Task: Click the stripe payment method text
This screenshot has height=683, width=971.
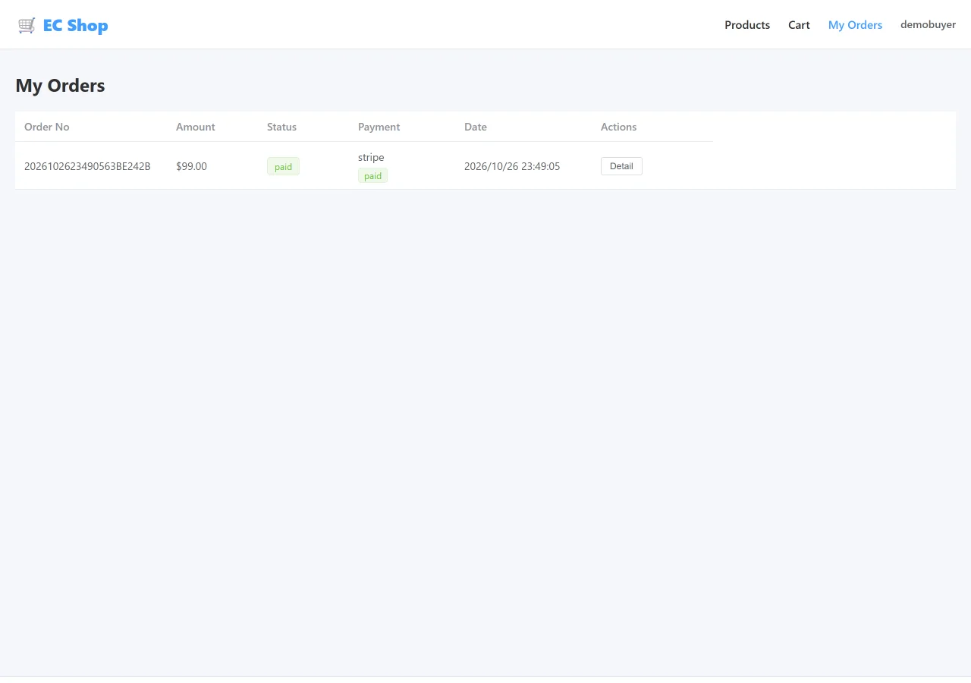Action: (x=371, y=157)
